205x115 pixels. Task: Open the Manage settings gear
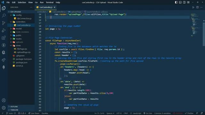4,108
